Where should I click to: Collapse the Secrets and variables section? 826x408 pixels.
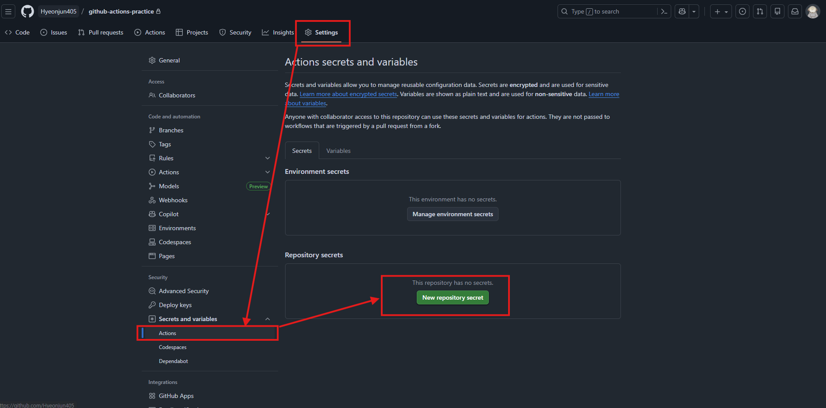268,319
